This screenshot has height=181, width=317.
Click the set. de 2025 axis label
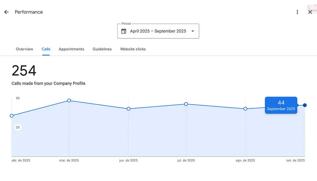pyautogui.click(x=296, y=160)
